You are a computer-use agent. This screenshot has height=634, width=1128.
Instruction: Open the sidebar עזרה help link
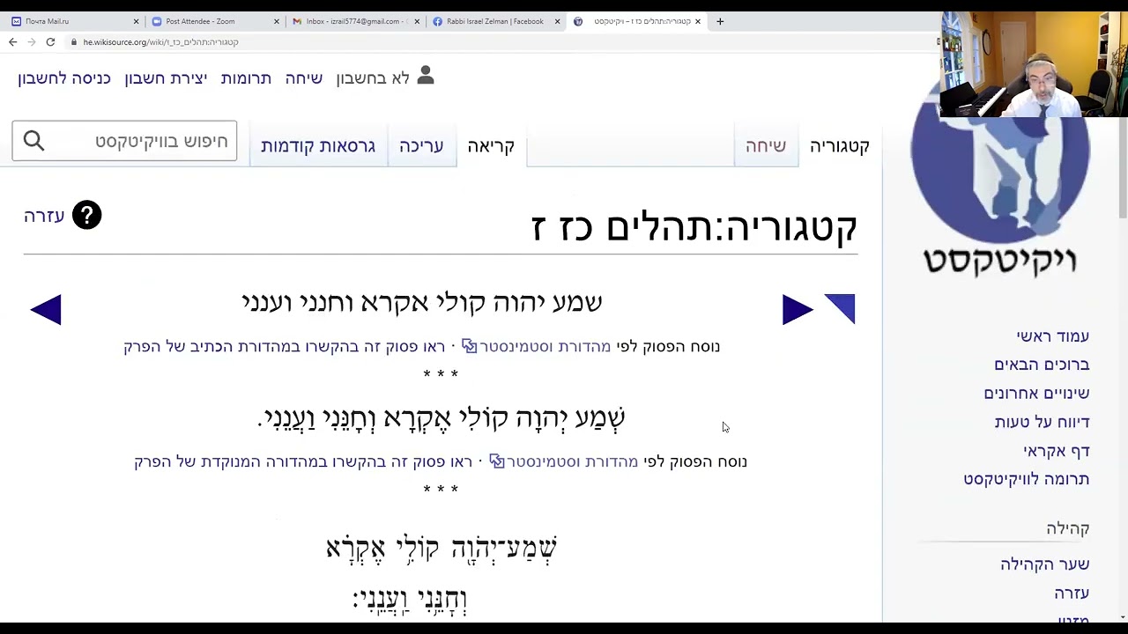[1072, 593]
